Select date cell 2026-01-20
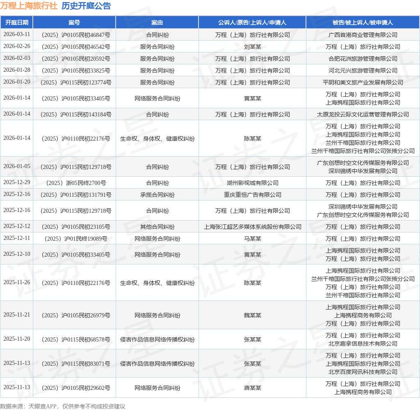Screen dimensions: 420x410 click(x=16, y=82)
